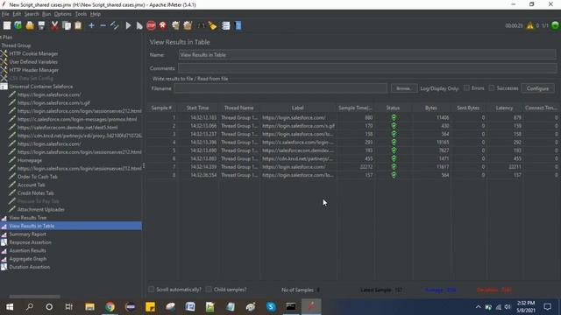Screen dimensions: 561x315
Task: Open the Run menu
Action: [46, 14]
